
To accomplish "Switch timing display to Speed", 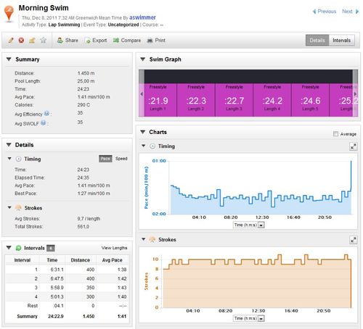I will [121, 159].
